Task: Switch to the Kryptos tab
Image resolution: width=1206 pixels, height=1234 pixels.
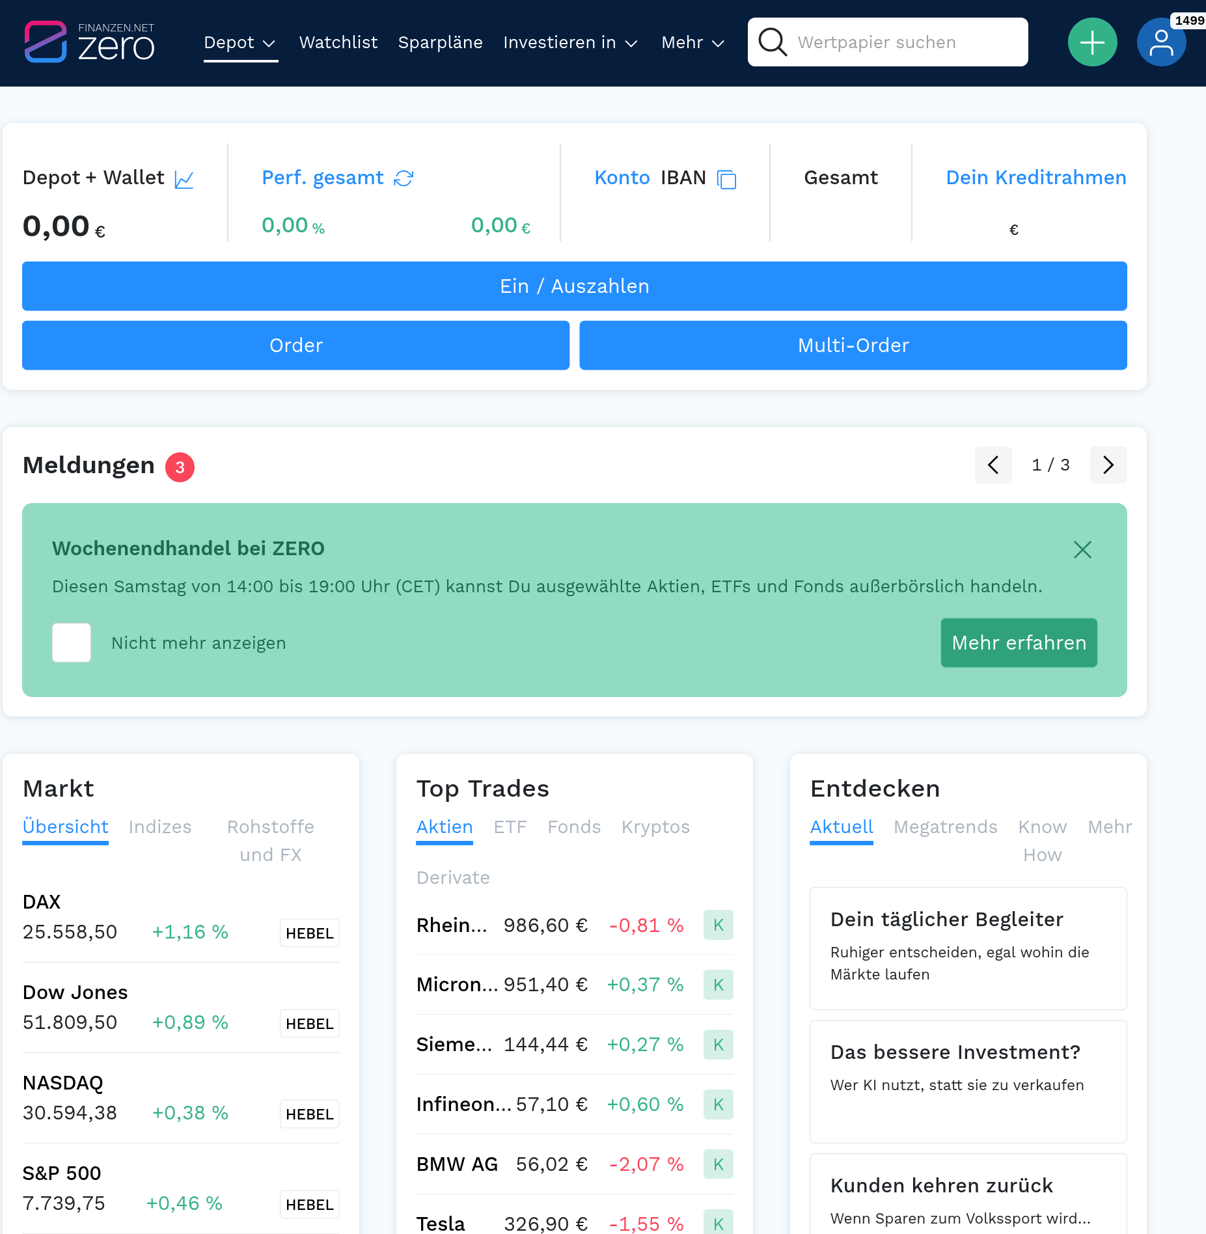Action: pyautogui.click(x=655, y=827)
